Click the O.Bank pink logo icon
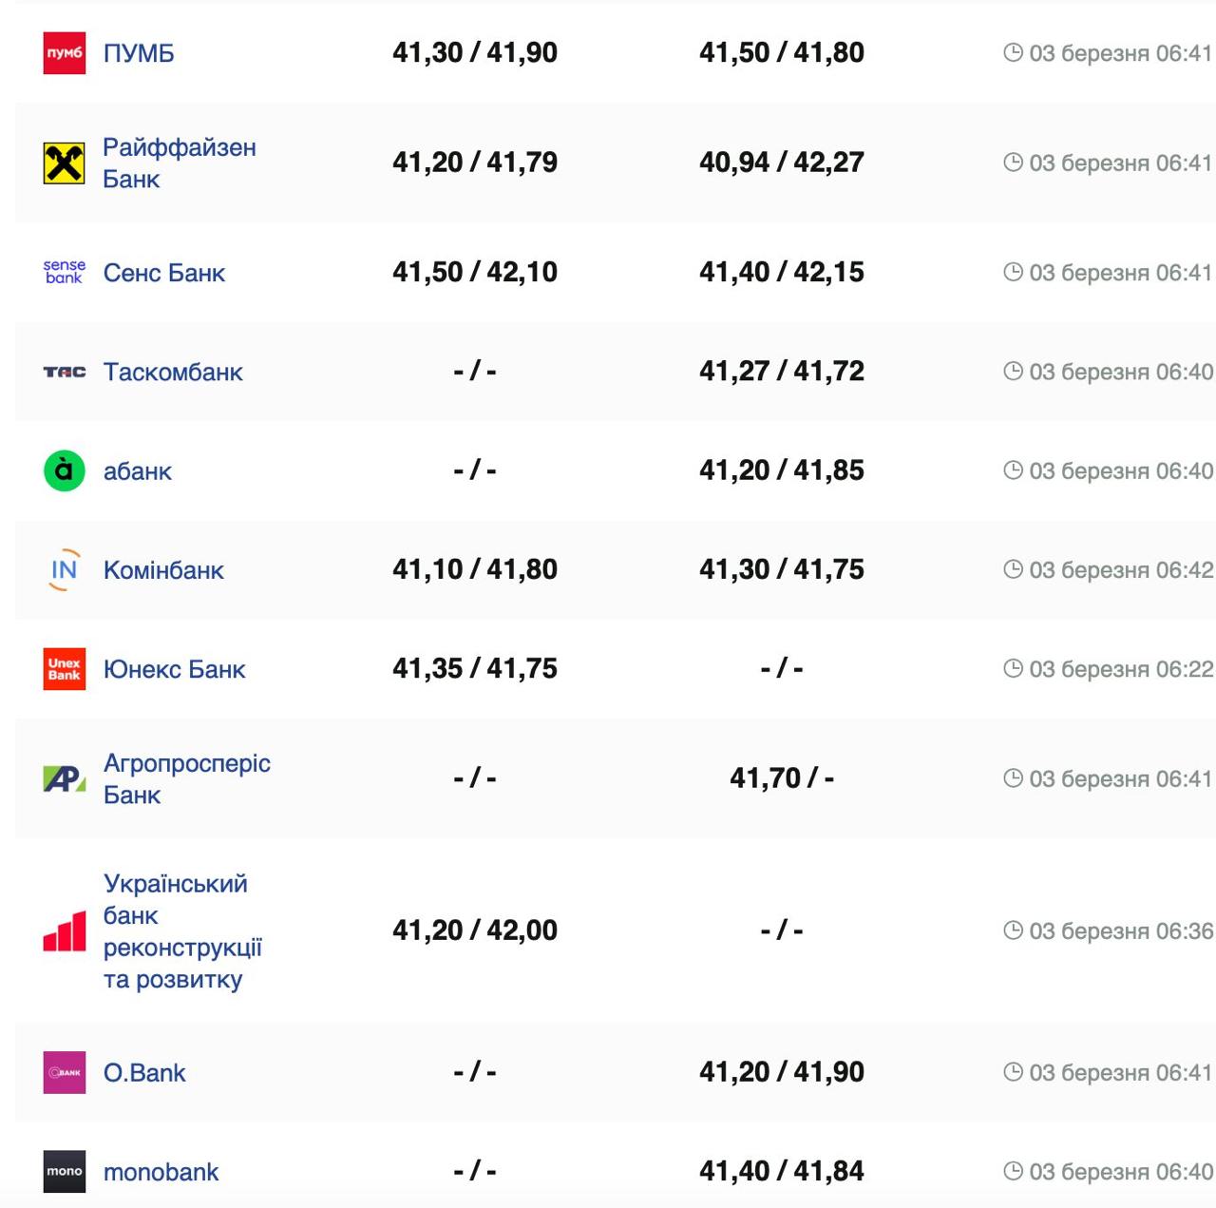This screenshot has width=1216, height=1208. tap(65, 1072)
